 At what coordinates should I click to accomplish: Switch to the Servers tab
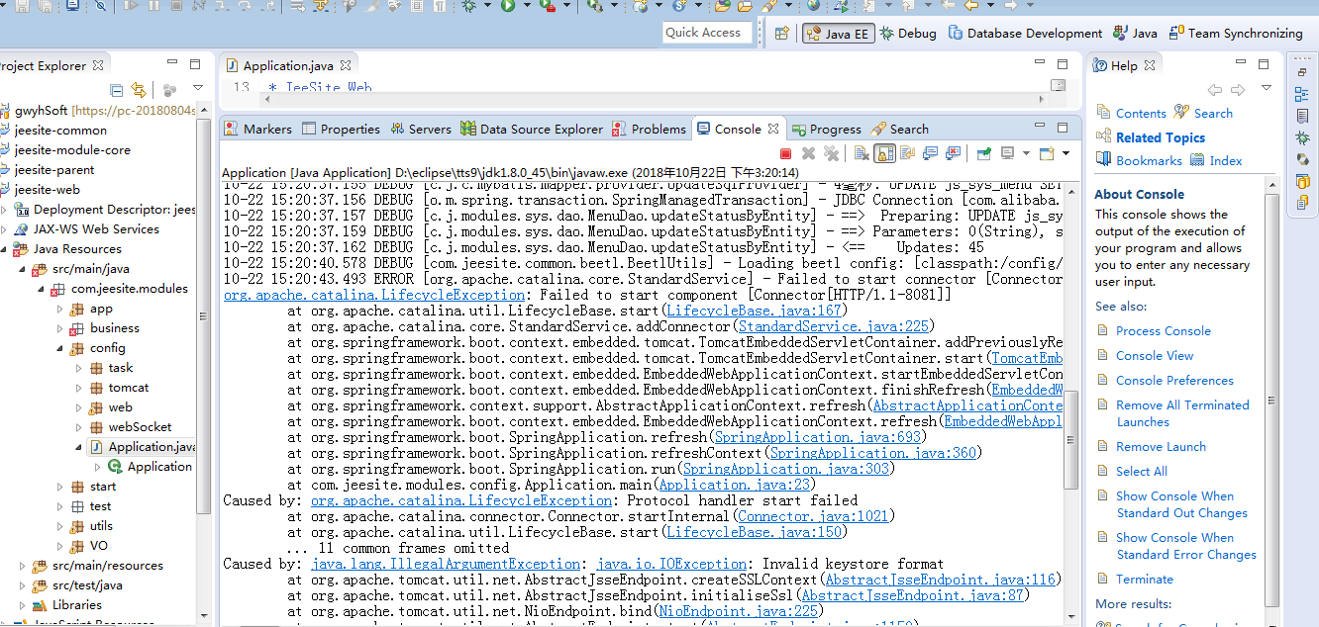pos(421,129)
